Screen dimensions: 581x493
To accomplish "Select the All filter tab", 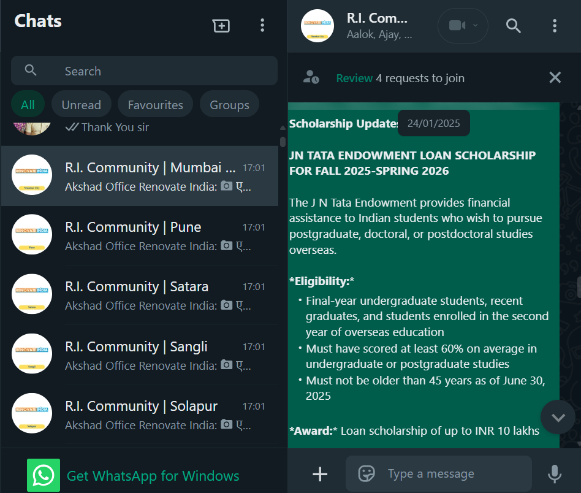I will (28, 105).
